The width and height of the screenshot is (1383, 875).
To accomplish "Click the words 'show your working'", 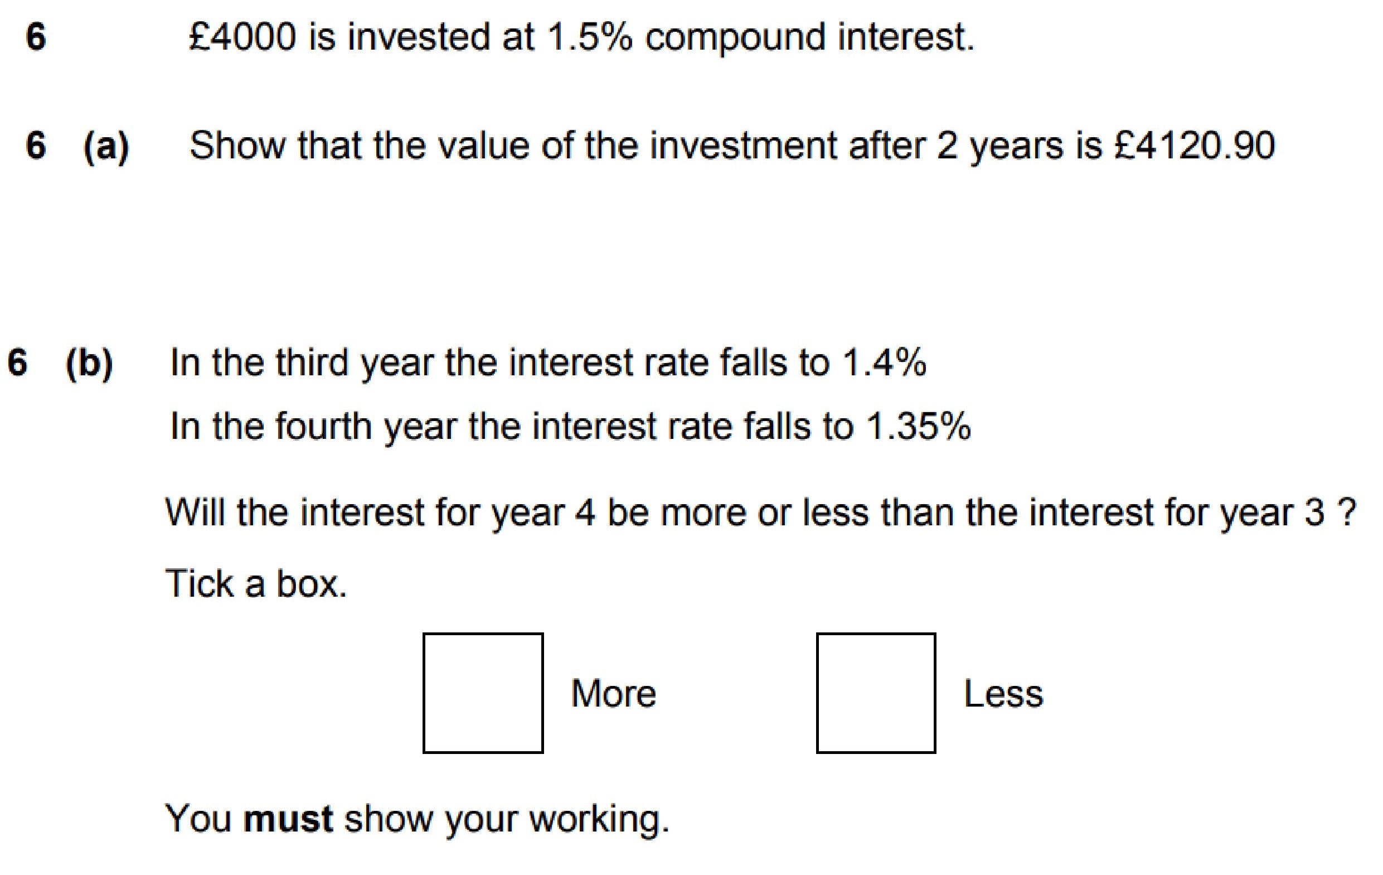I will 507,818.
